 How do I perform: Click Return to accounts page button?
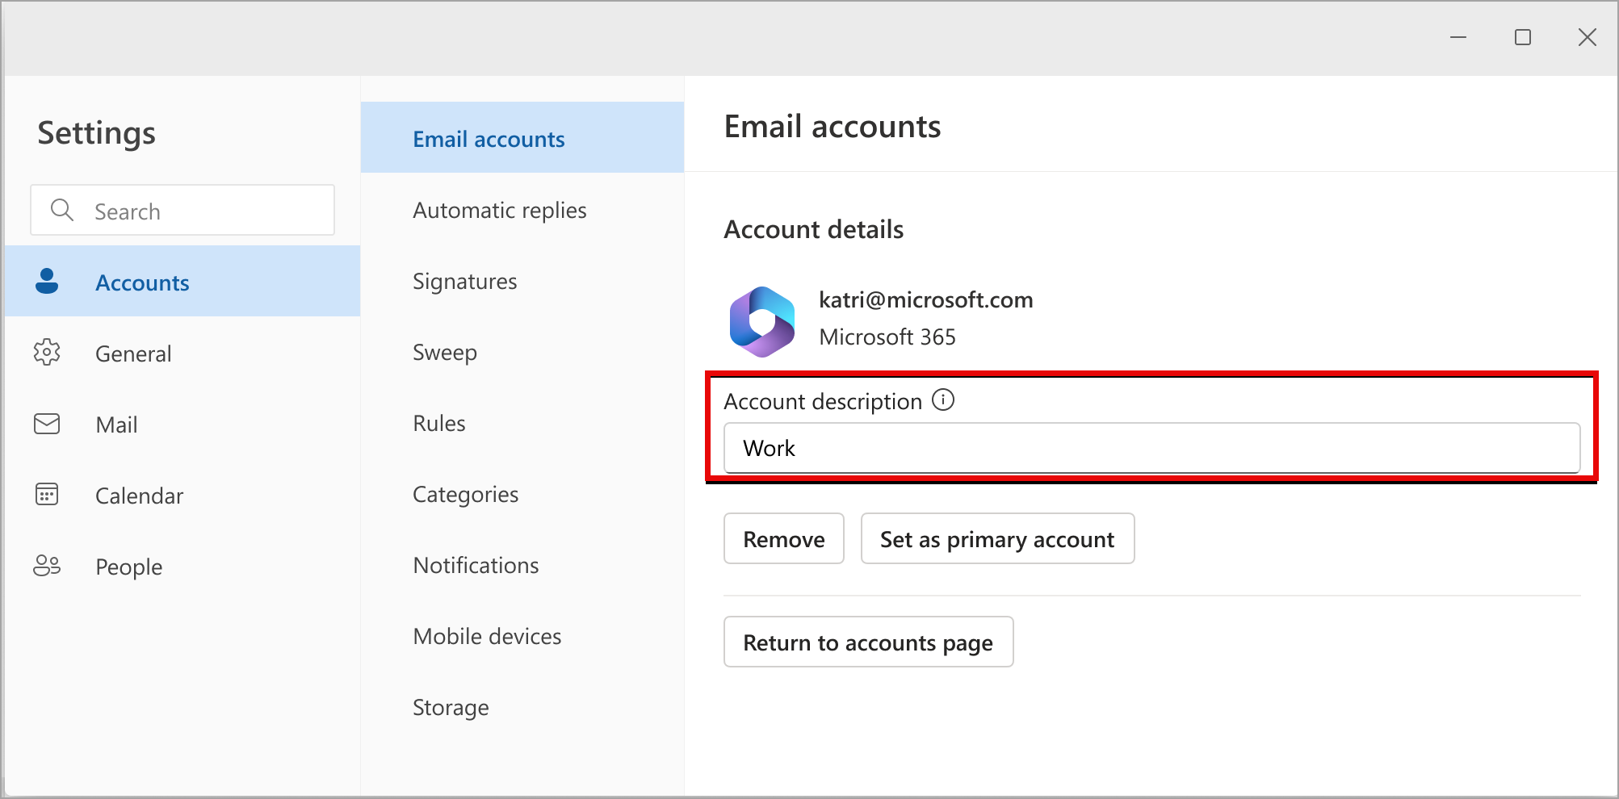[x=868, y=642]
